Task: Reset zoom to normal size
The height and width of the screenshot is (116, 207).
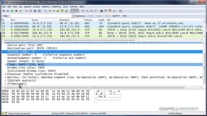Action: click(91, 11)
